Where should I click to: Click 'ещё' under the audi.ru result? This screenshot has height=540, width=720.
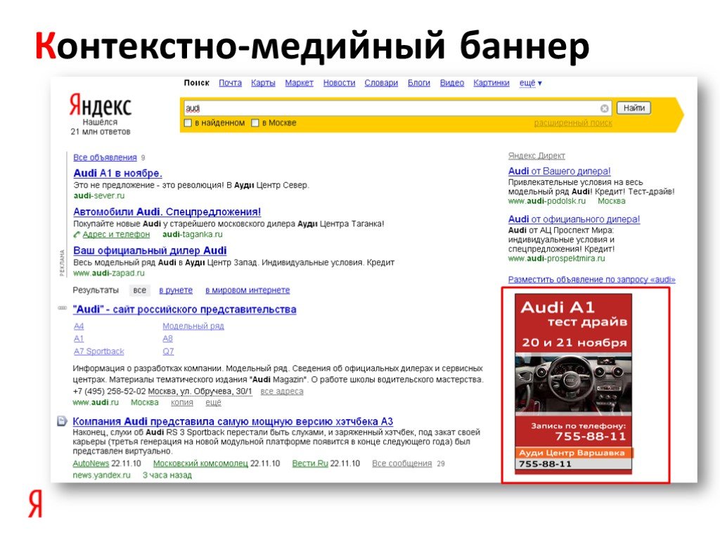213,402
